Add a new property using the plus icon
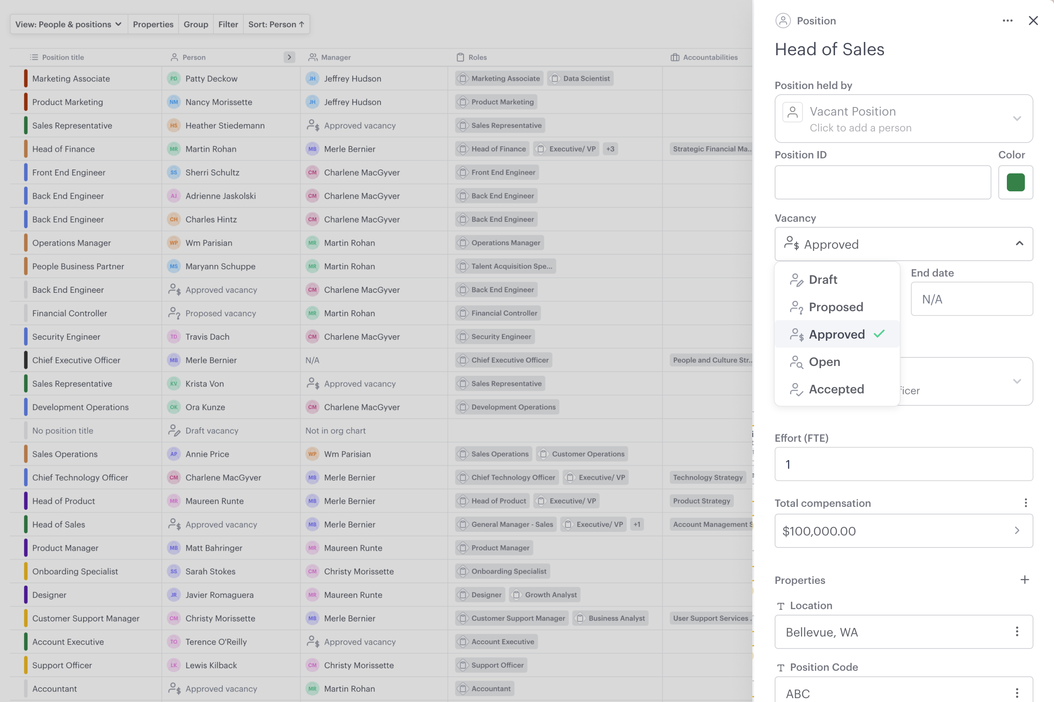Screen dimensions: 1054x702 coord(1024,580)
